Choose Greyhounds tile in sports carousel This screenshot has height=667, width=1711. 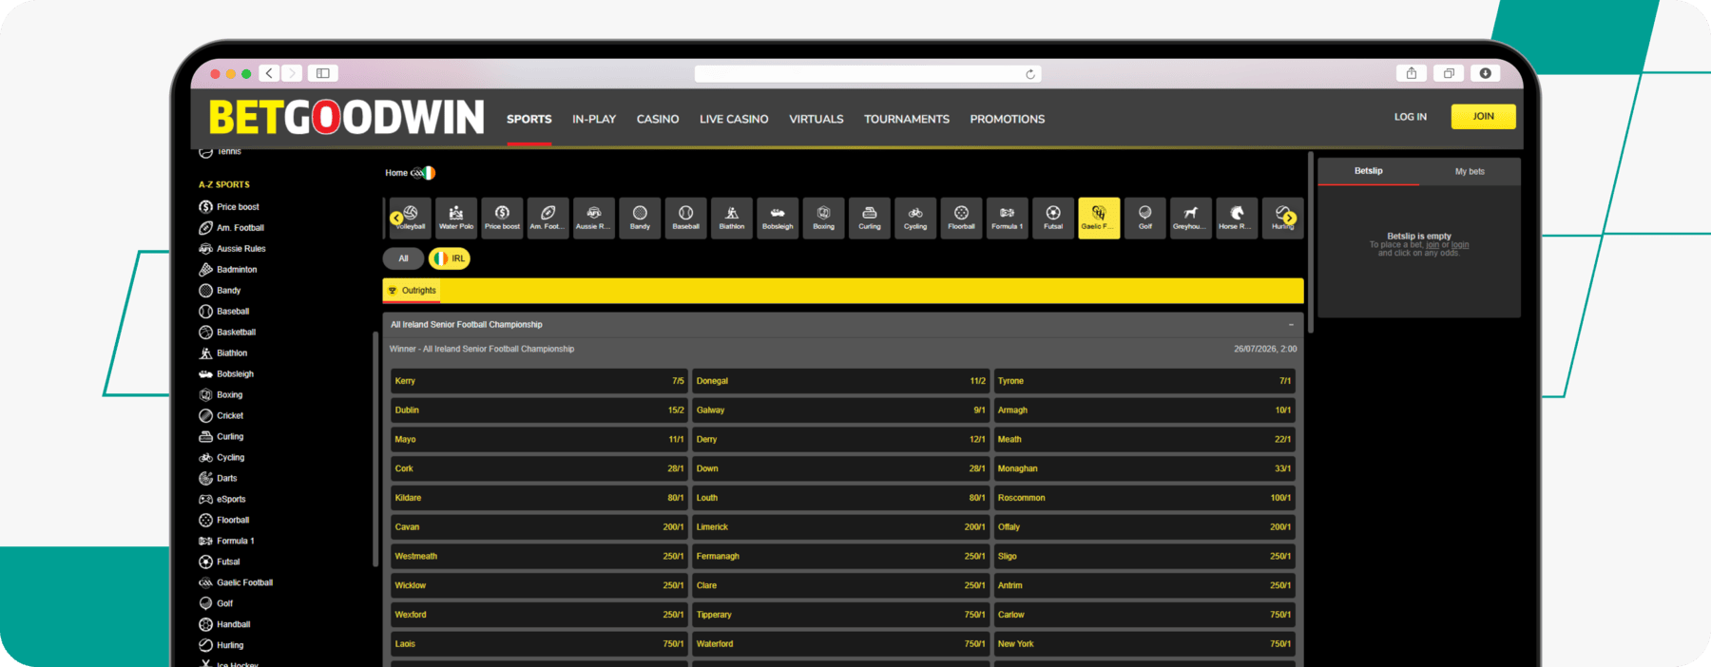(1190, 218)
